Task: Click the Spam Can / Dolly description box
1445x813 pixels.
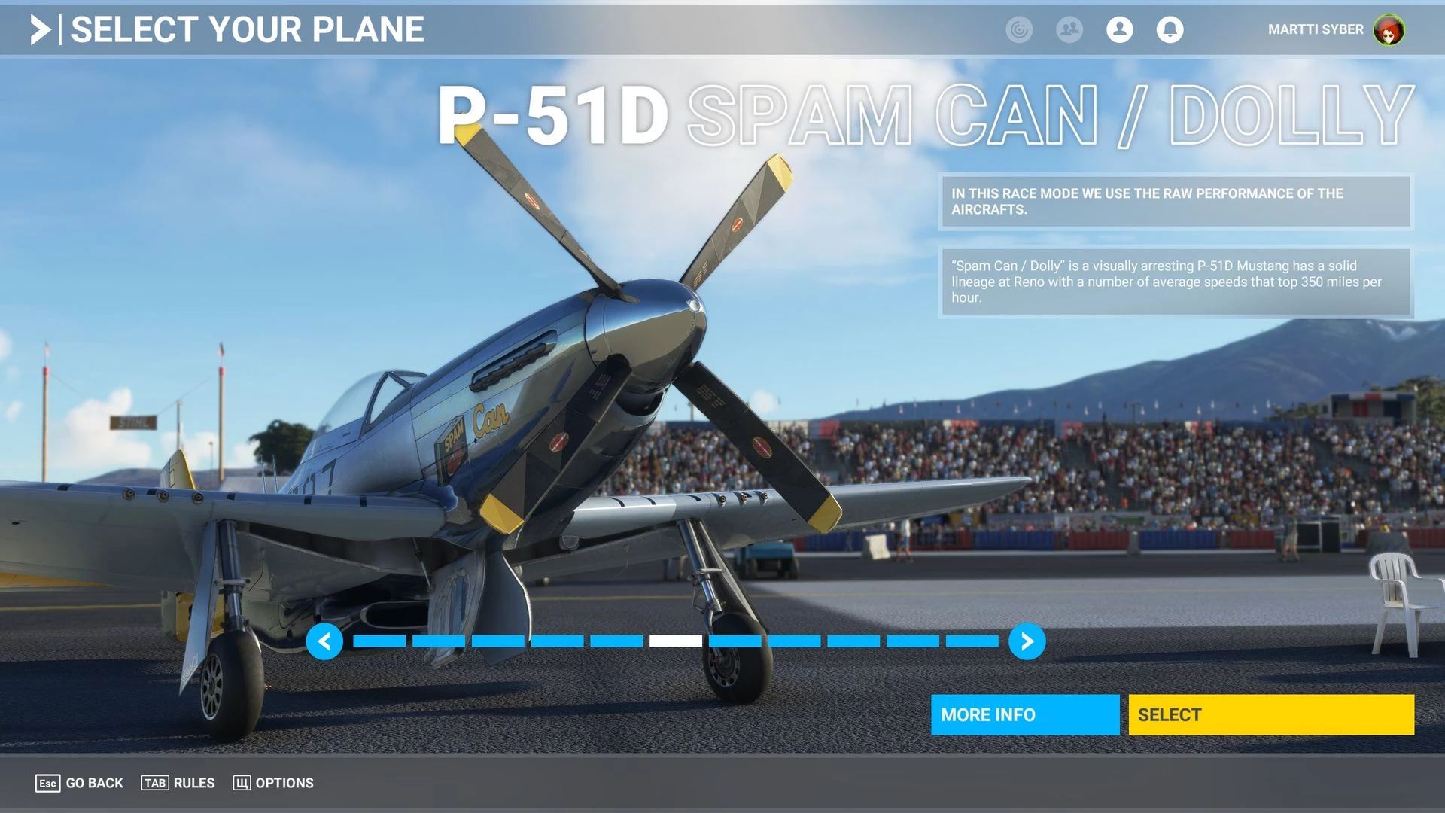Action: pos(1175,282)
